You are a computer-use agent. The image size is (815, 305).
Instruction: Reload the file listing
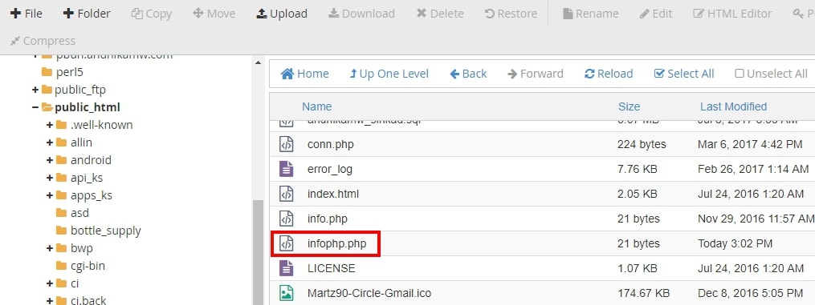[x=609, y=74]
